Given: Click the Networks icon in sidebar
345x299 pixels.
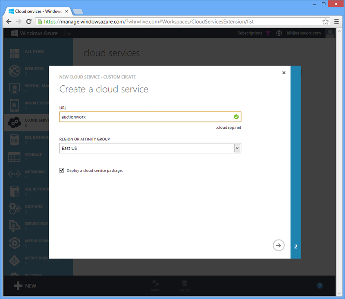Looking at the screenshot, I should [x=14, y=174].
